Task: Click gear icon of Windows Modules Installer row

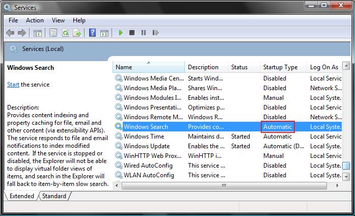Action: pyautogui.click(x=118, y=98)
